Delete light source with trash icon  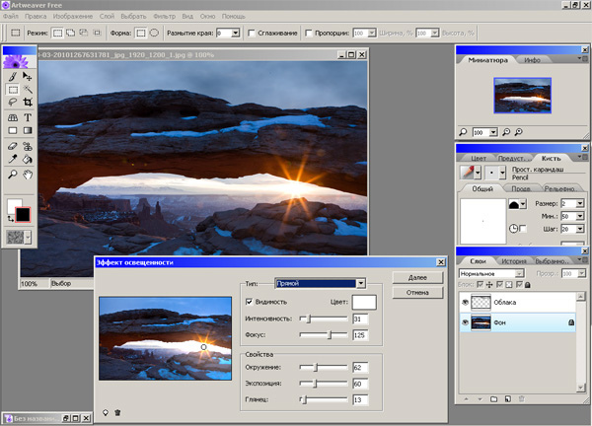(118, 412)
